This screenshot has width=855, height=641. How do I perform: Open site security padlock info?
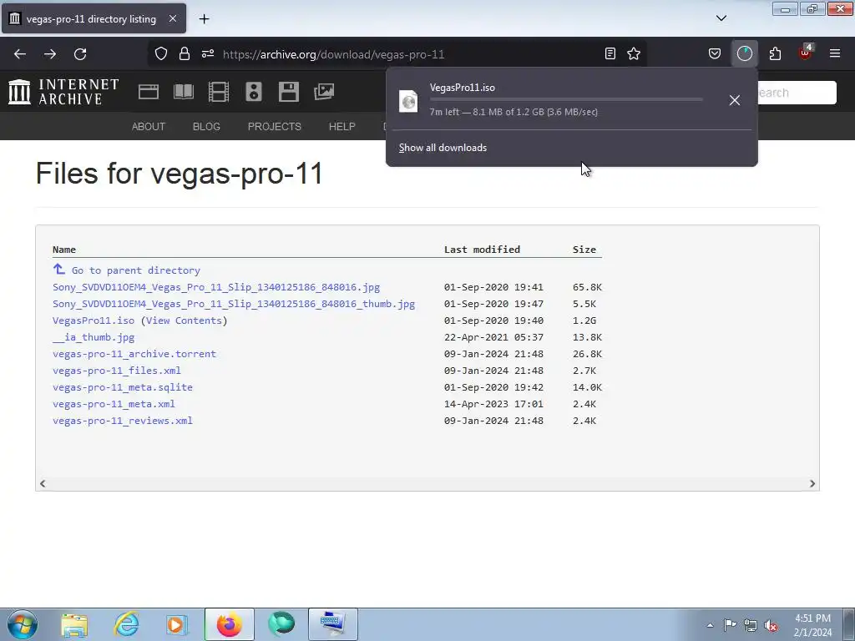(x=185, y=53)
